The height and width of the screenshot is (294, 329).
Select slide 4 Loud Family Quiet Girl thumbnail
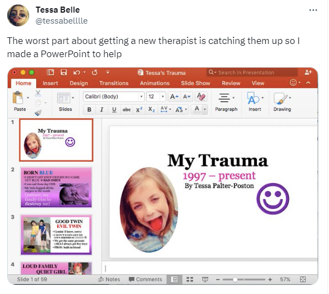tap(56, 268)
